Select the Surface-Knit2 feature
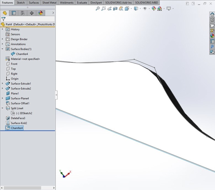 coord(19,123)
